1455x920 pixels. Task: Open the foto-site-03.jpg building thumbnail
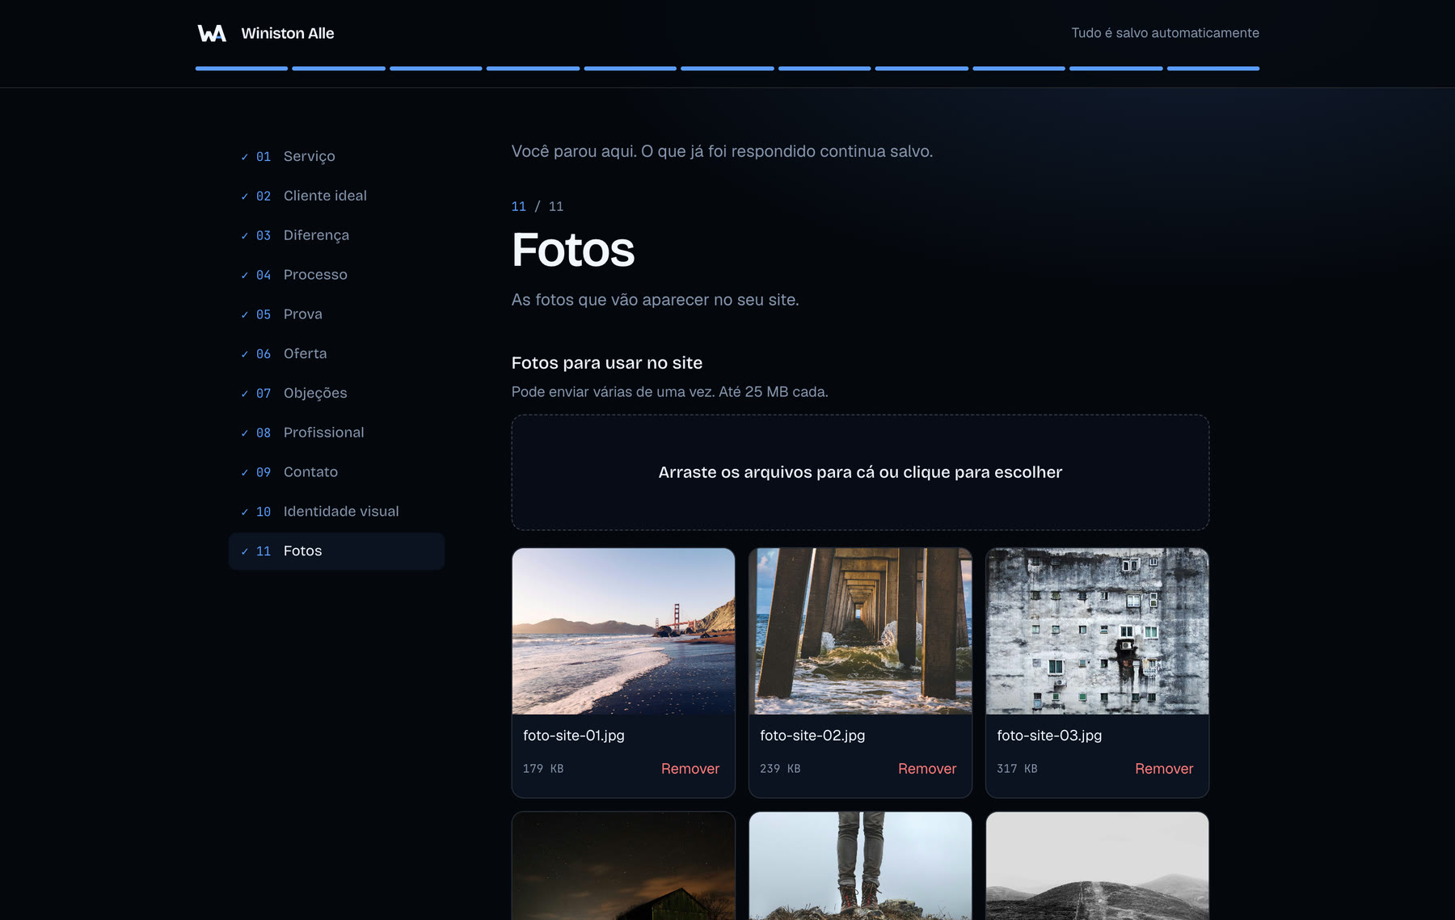(x=1097, y=631)
